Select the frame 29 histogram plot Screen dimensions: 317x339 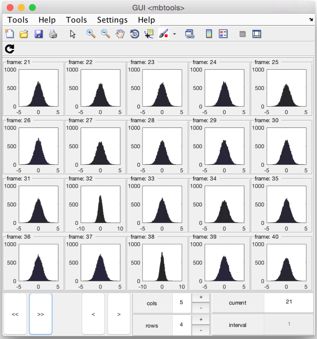224,146
